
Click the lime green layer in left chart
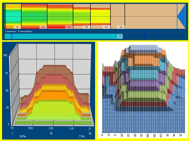click(53, 109)
